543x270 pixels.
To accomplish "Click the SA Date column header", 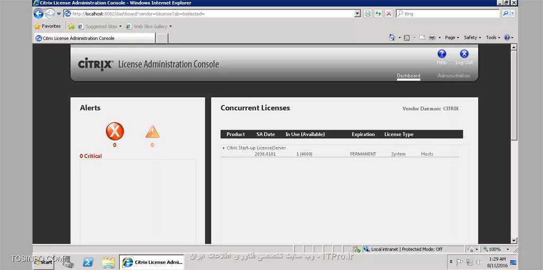I will pos(266,134).
